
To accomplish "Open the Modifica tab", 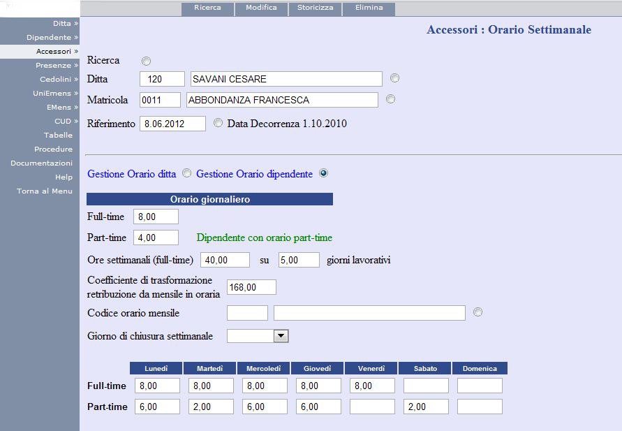I will (261, 8).
